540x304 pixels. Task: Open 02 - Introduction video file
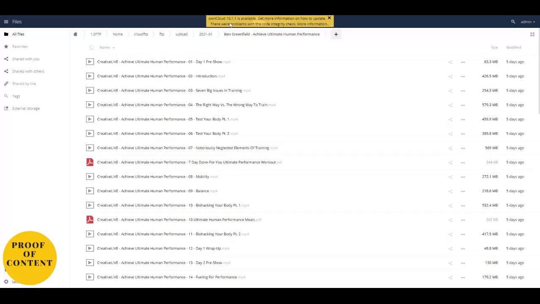161,76
